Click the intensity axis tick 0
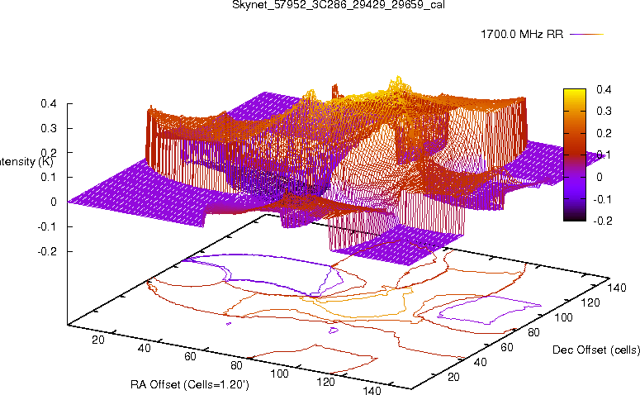 (x=54, y=202)
